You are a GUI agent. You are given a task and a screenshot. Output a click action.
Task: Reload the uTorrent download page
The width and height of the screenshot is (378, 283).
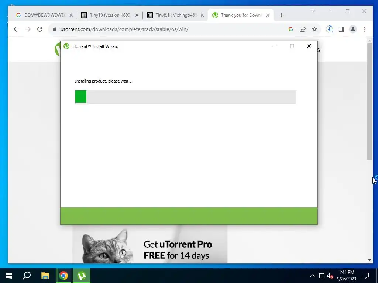tap(40, 29)
